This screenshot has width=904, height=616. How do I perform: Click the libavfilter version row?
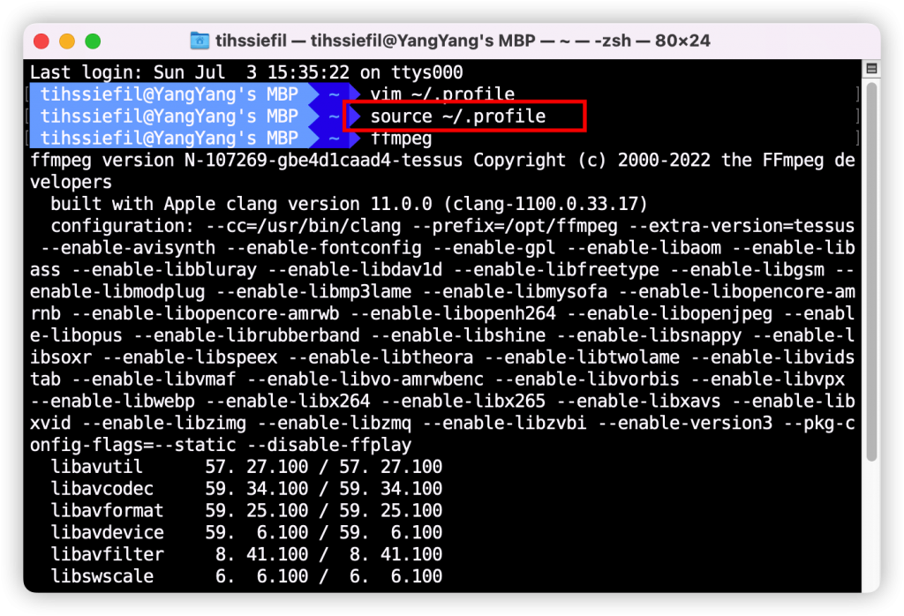[246, 555]
